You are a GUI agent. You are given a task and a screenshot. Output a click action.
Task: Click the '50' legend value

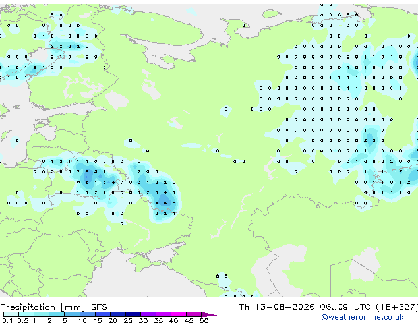click(204, 320)
